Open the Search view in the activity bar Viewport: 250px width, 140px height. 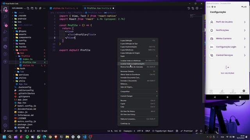click(5, 16)
